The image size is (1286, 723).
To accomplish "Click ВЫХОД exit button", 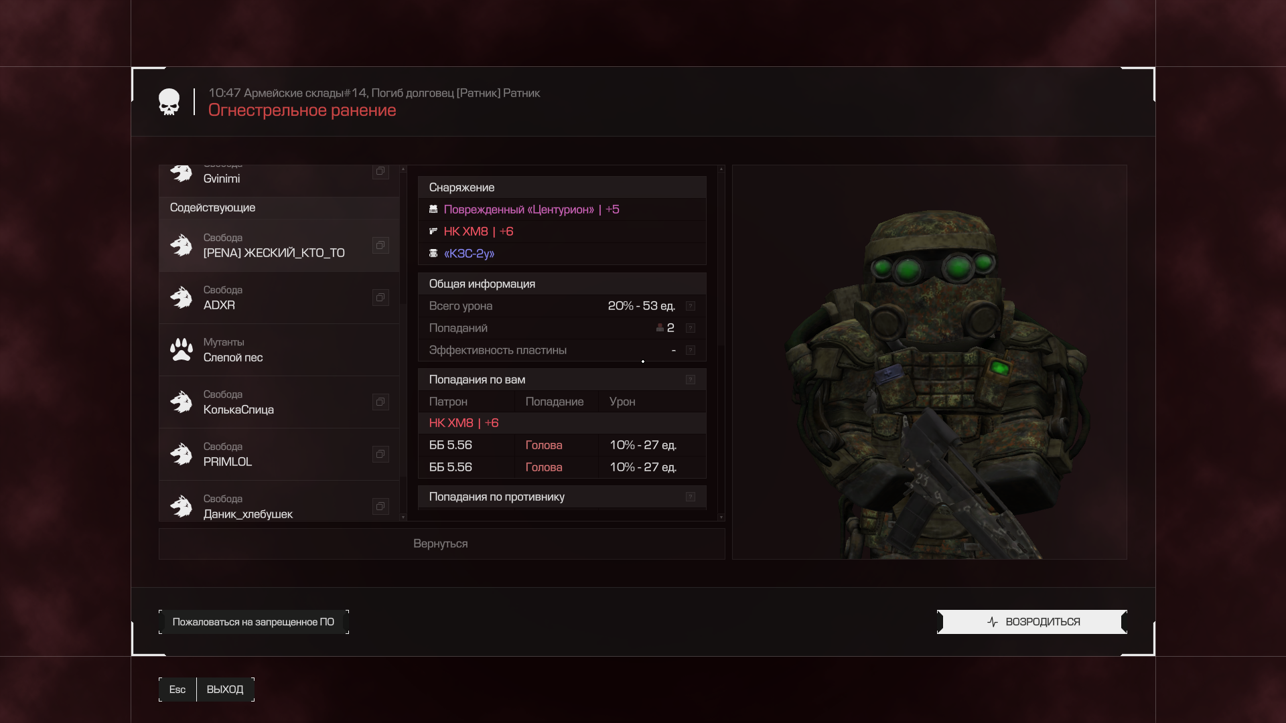I will tap(225, 690).
